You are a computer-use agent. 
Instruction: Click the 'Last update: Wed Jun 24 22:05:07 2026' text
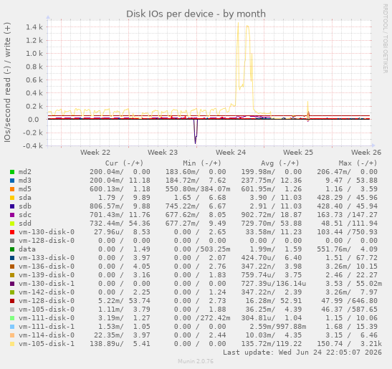(x=302, y=353)
